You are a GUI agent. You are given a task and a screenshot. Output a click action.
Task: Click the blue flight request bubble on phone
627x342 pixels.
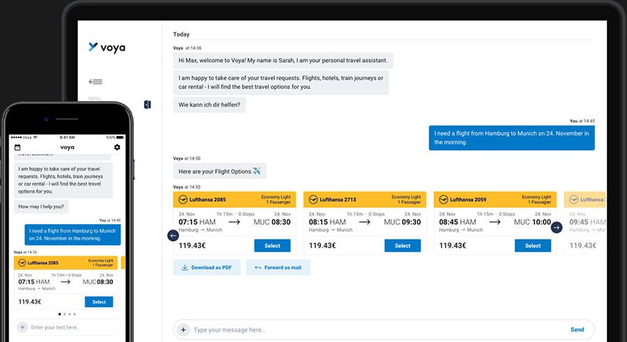coord(72,235)
